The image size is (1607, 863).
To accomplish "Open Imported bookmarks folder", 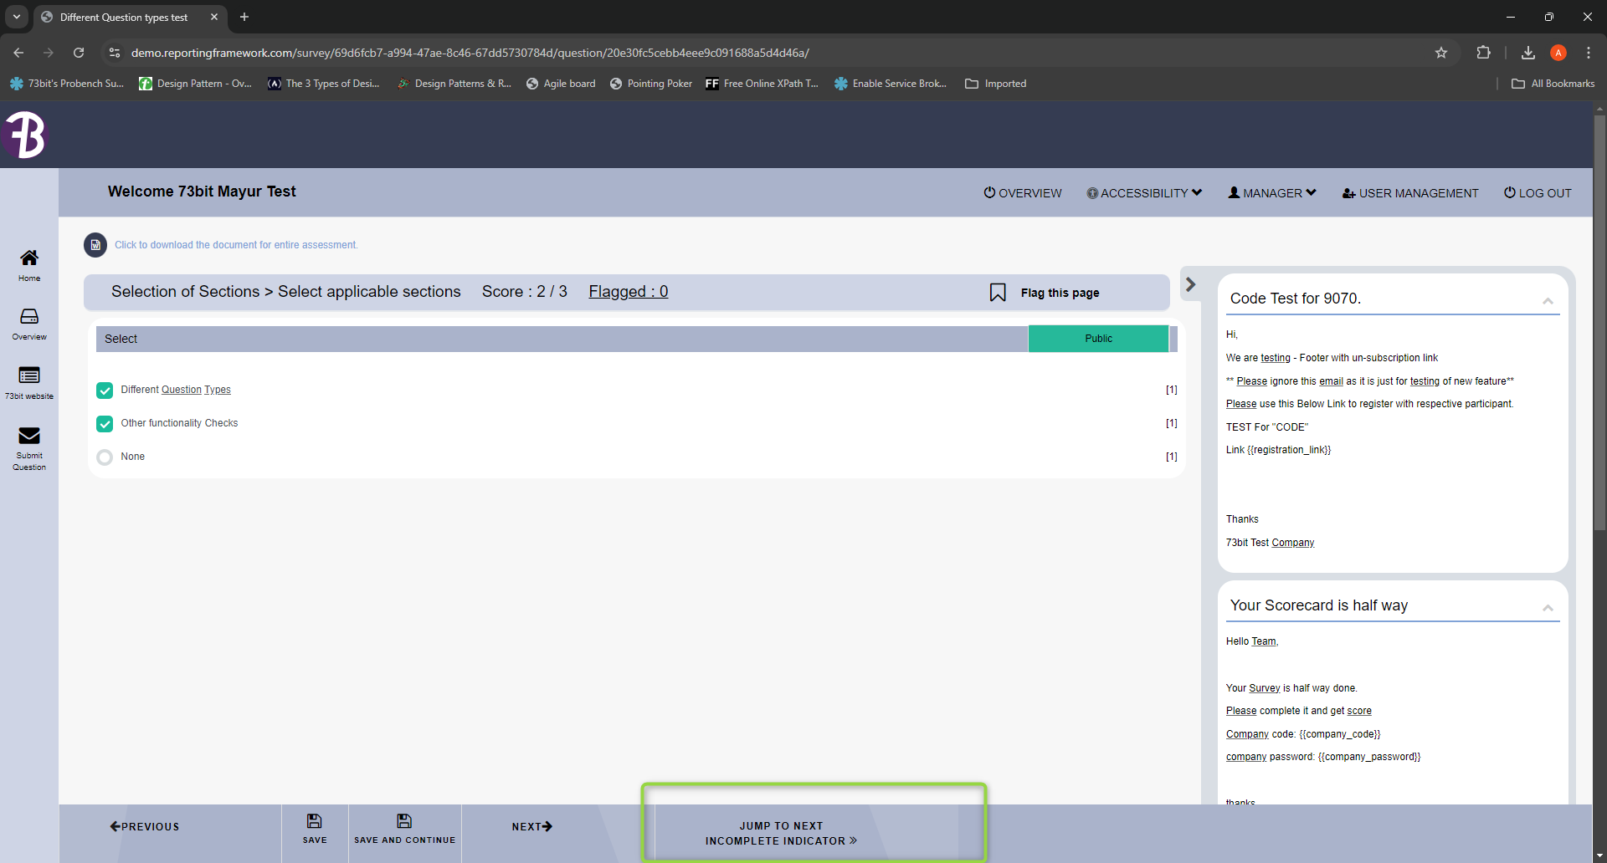I will [x=996, y=84].
